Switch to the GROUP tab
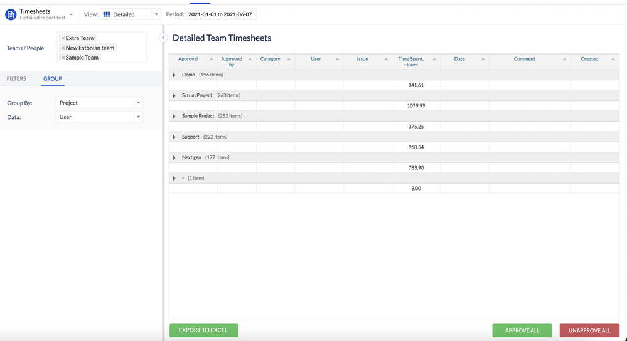 click(x=52, y=78)
